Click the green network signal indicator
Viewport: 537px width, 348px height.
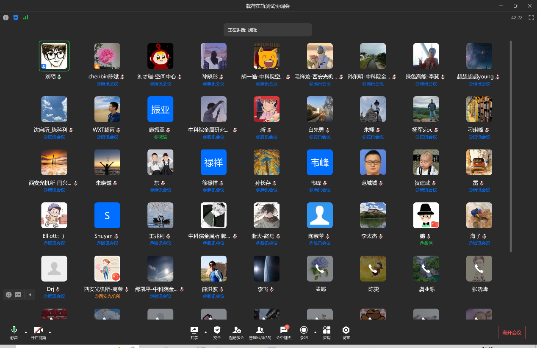[x=26, y=17]
